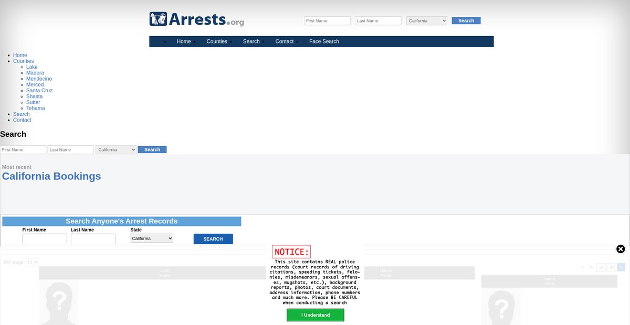The image size is (630, 325).
Task: Click the Danny Perez name header
Action: (386, 273)
